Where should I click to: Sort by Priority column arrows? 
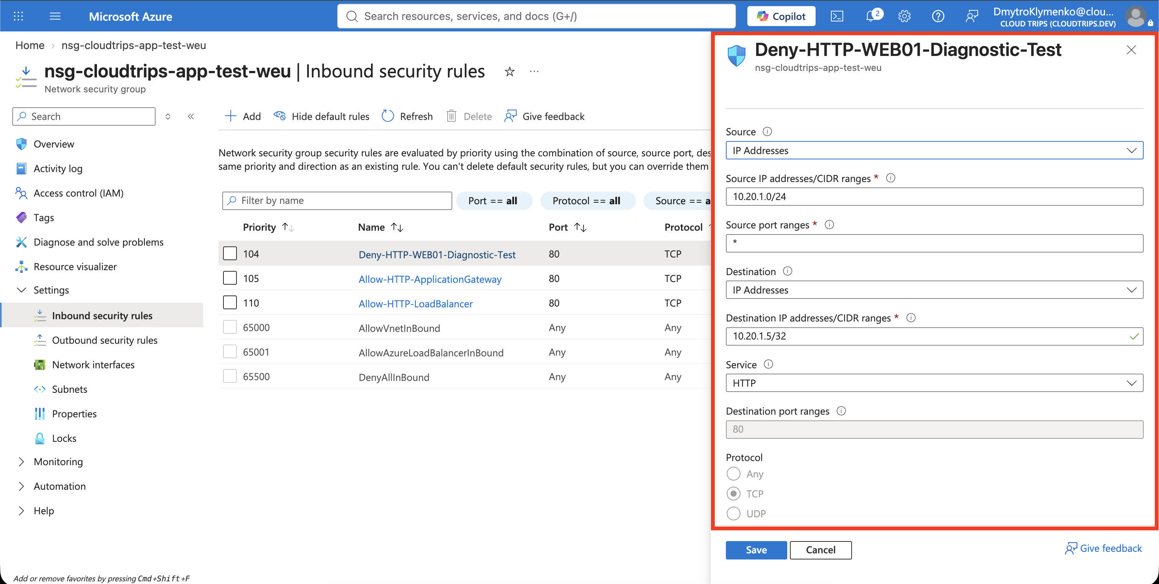tap(288, 227)
